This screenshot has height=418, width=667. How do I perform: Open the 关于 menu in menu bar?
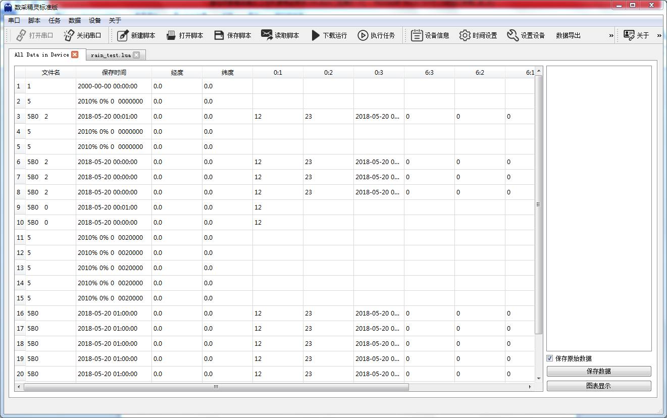(x=115, y=21)
